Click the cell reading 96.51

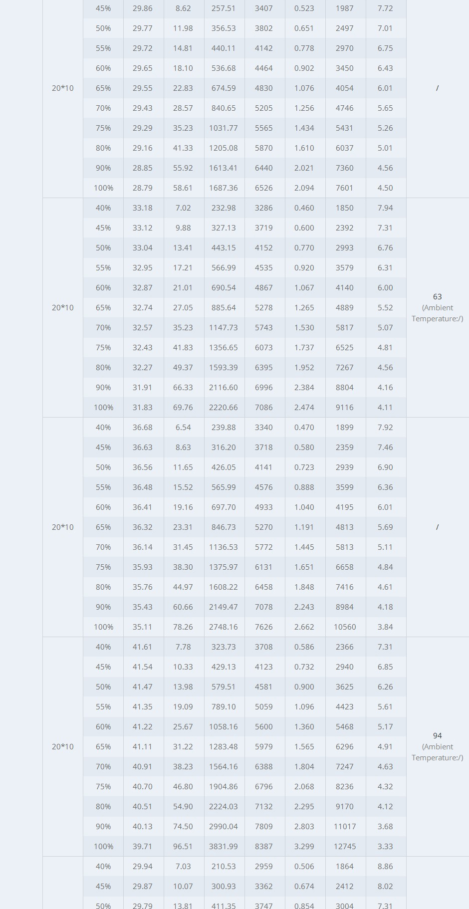click(183, 846)
